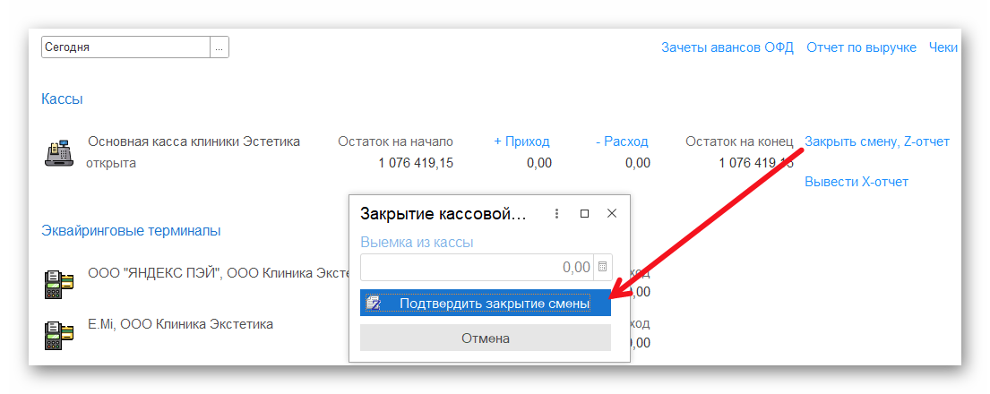Open the period picker ellipsis button

coord(220,47)
